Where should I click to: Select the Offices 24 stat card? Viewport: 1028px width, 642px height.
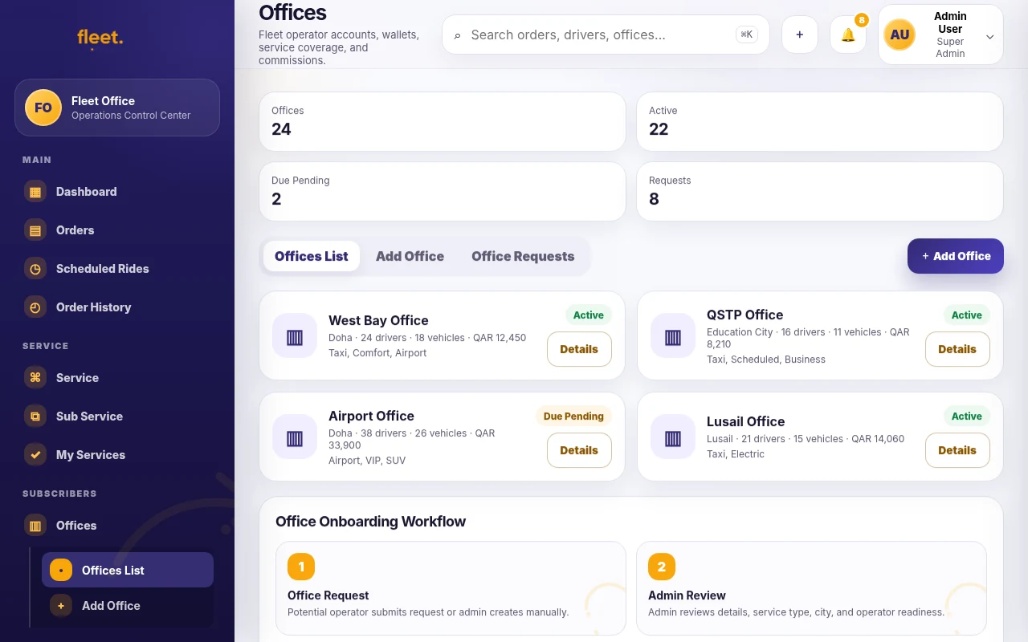pyautogui.click(x=443, y=121)
